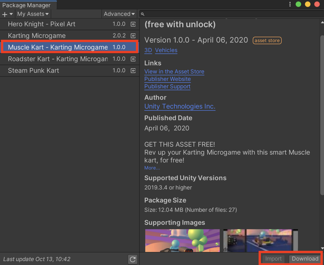The image size is (324, 265).
Task: Click the 2019.3.4 or higher text
Action: 168,188
